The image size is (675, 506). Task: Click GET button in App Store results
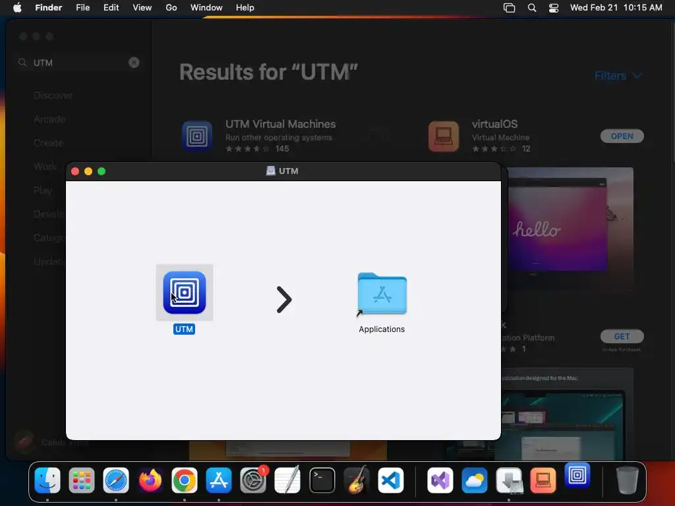point(622,337)
